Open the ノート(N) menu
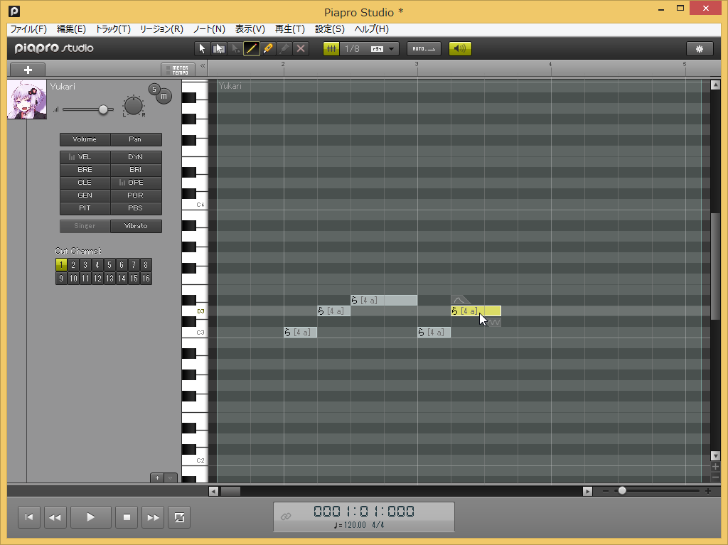 point(209,29)
